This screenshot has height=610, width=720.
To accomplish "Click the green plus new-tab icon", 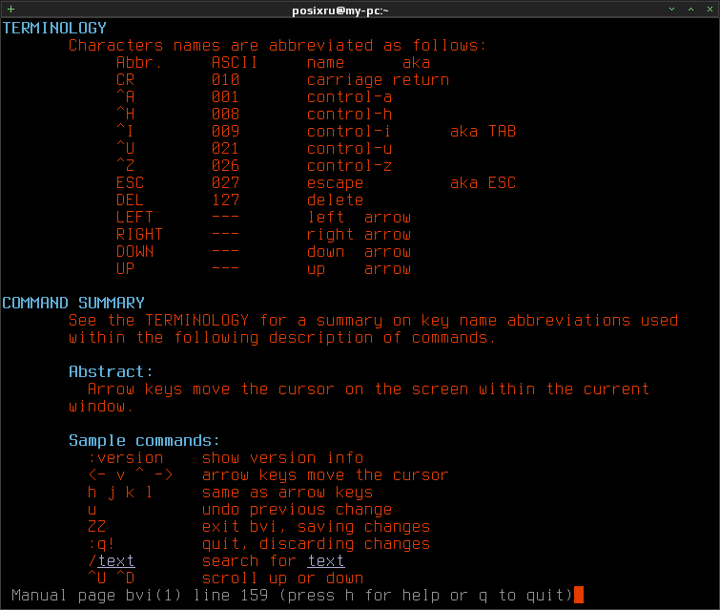I will [11, 10].
